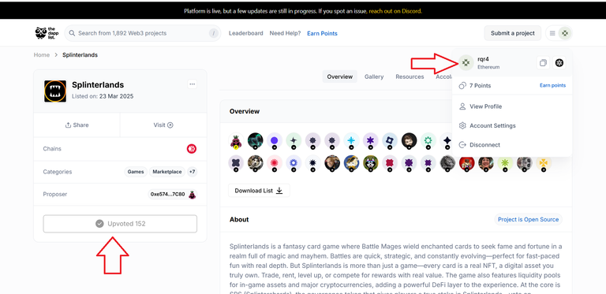Open proposer address 0xe574...7C80
Screen dimensions: 606x294
coord(172,194)
